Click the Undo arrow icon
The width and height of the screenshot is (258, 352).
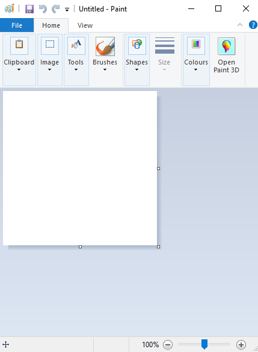(43, 9)
